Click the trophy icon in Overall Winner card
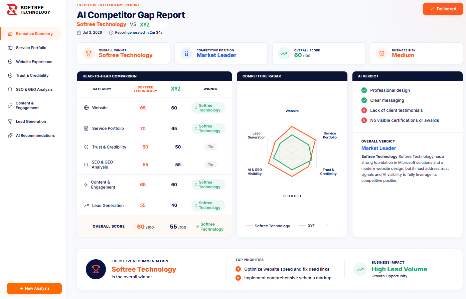This screenshot has height=299, width=466. pyautogui.click(x=89, y=53)
